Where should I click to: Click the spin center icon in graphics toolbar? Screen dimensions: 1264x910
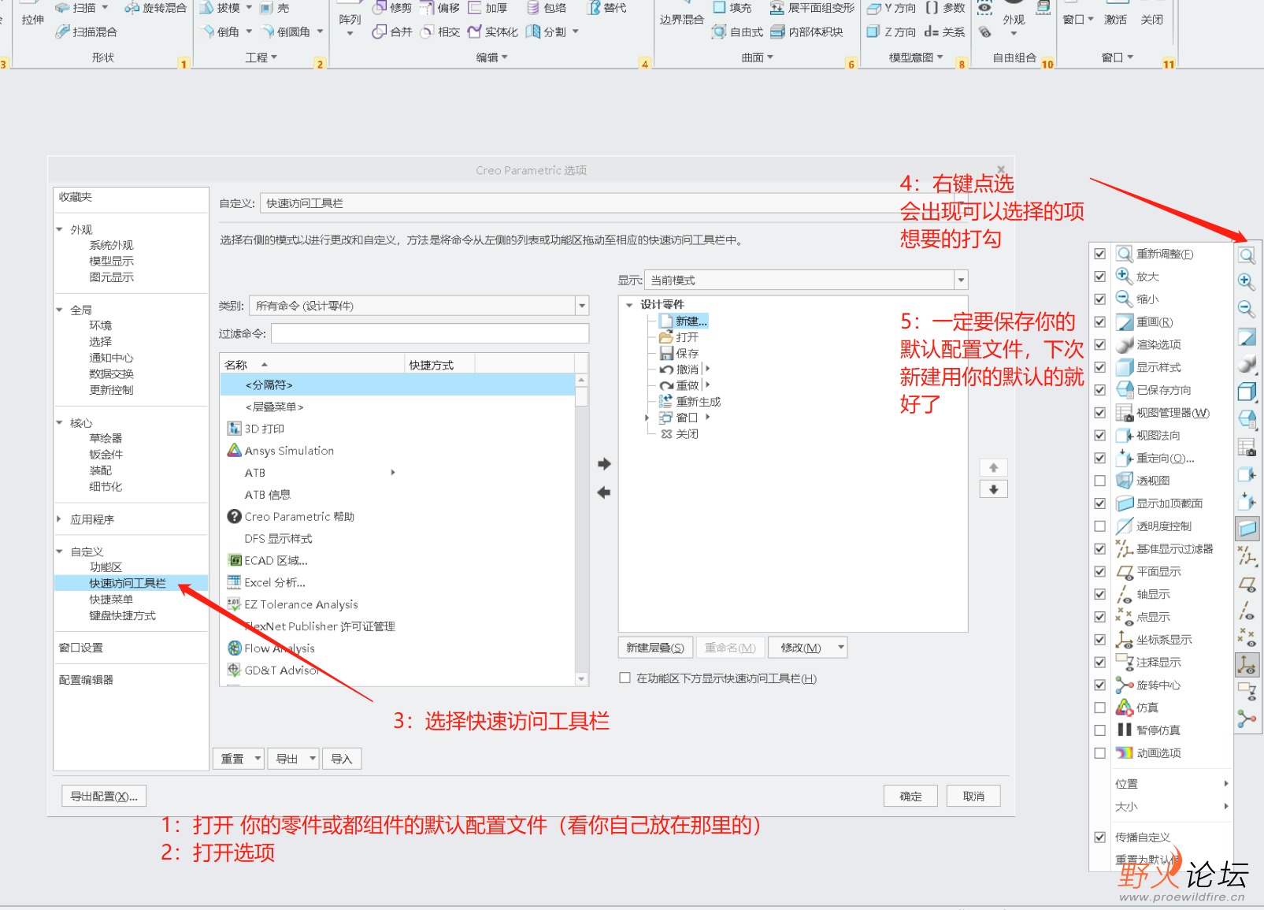[1247, 719]
